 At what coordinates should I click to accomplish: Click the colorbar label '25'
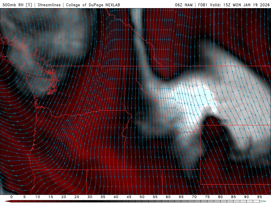click(x=77, y=197)
